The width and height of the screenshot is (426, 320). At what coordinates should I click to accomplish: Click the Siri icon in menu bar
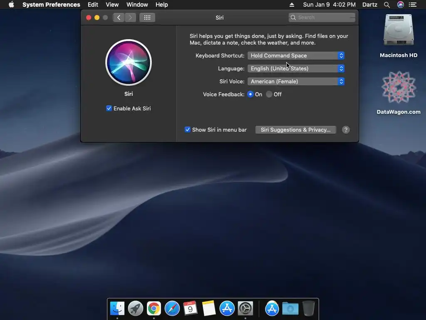pyautogui.click(x=401, y=5)
